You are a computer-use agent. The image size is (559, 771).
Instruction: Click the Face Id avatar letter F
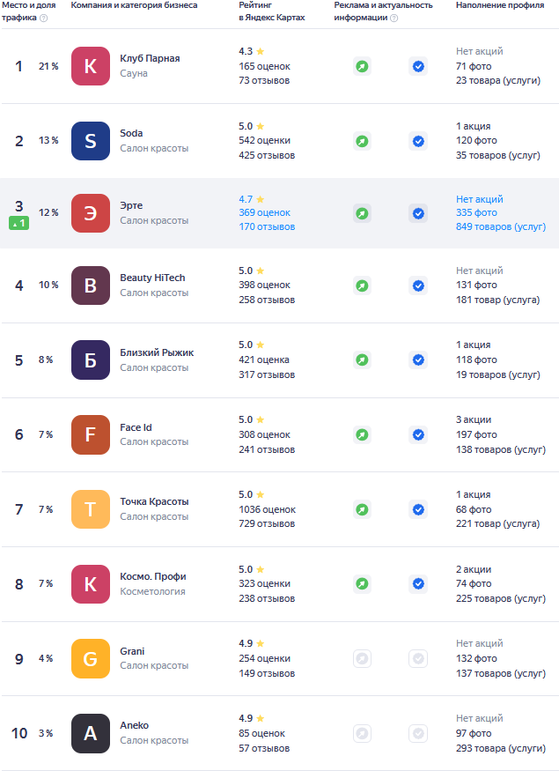point(91,434)
